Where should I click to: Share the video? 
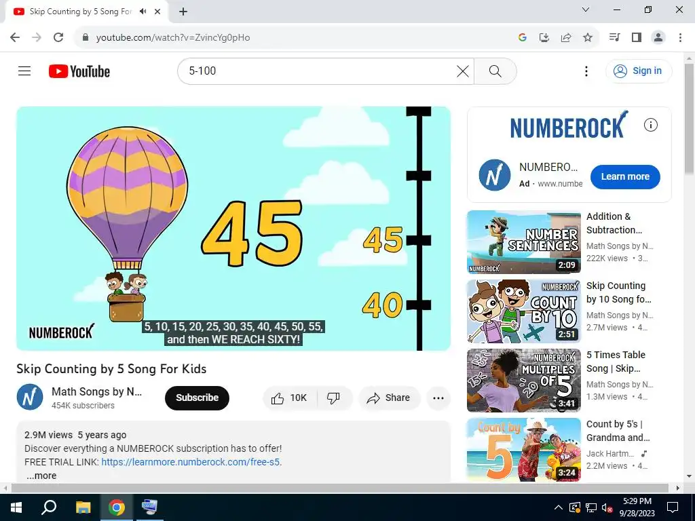pyautogui.click(x=389, y=398)
